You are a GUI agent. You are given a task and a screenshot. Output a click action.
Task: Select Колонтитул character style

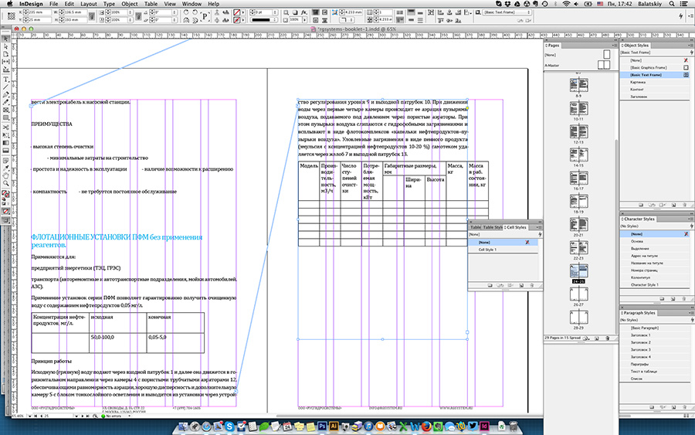click(x=654, y=277)
